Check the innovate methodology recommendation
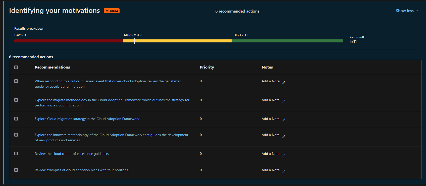 point(16,135)
